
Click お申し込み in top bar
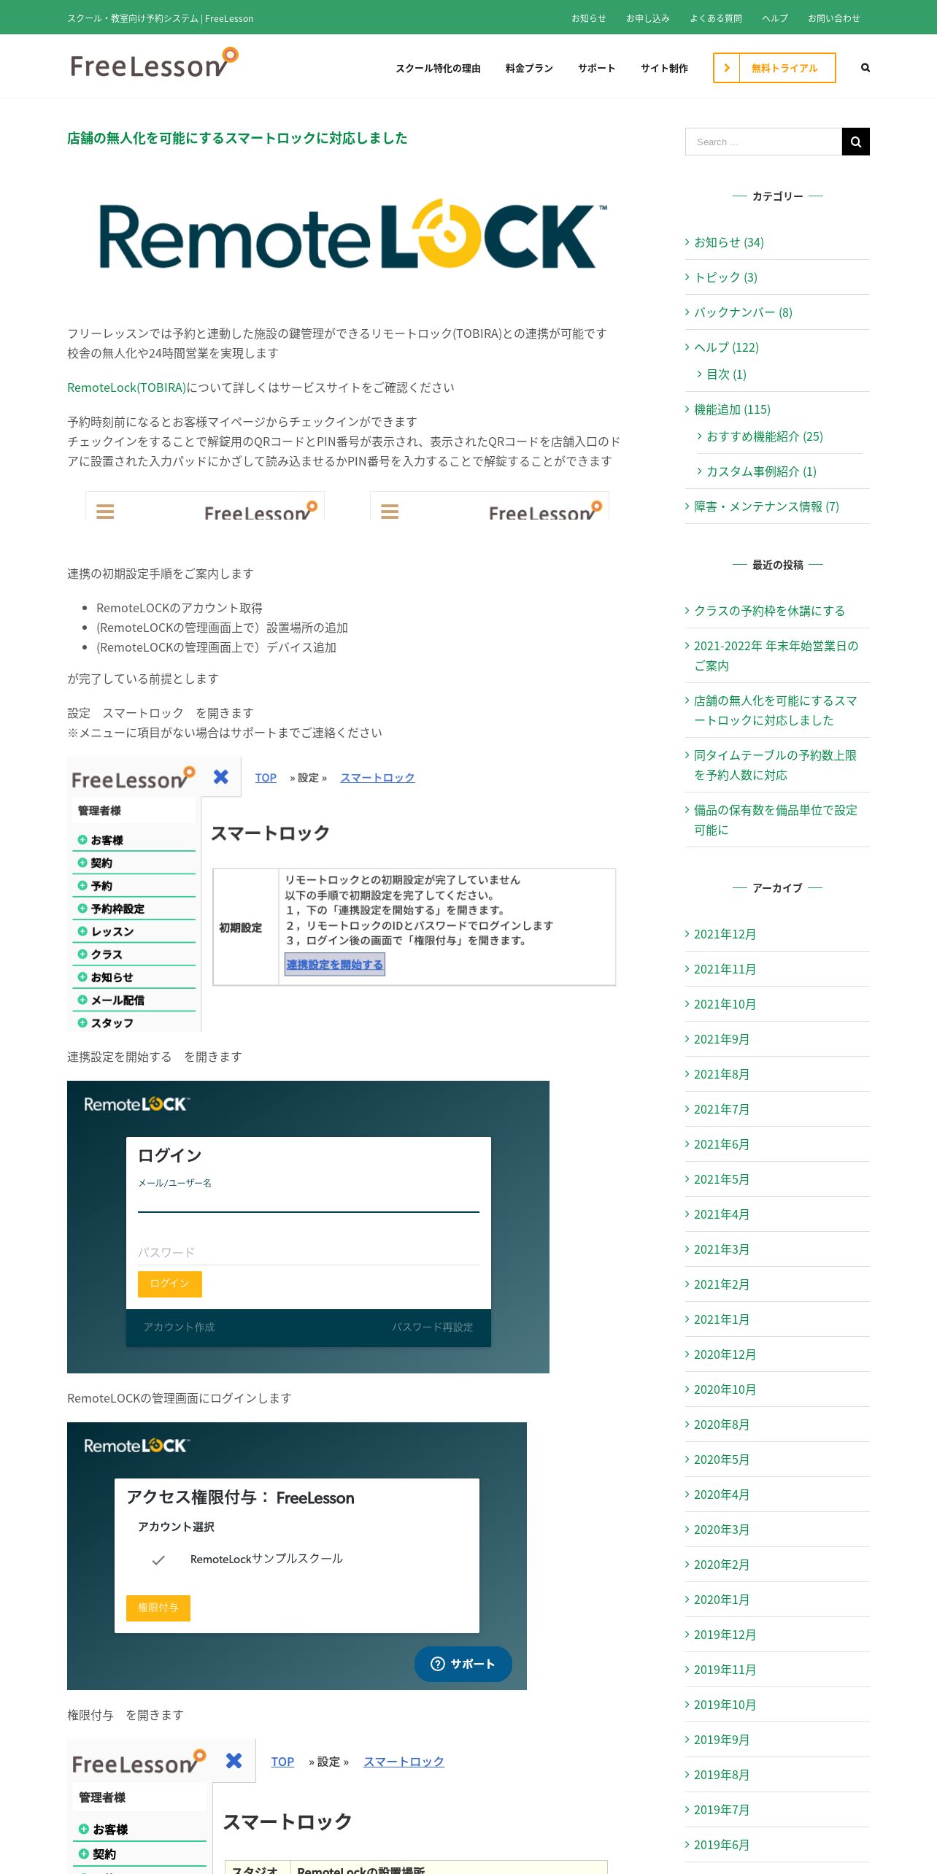[x=648, y=18]
